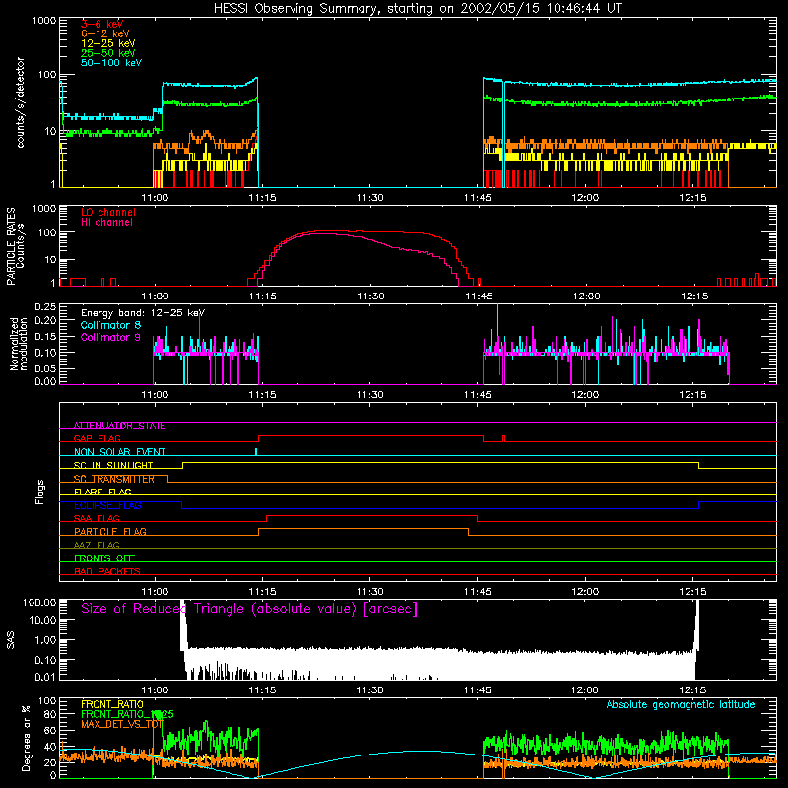Click 12:00 under the particle rates plot

click(x=585, y=296)
